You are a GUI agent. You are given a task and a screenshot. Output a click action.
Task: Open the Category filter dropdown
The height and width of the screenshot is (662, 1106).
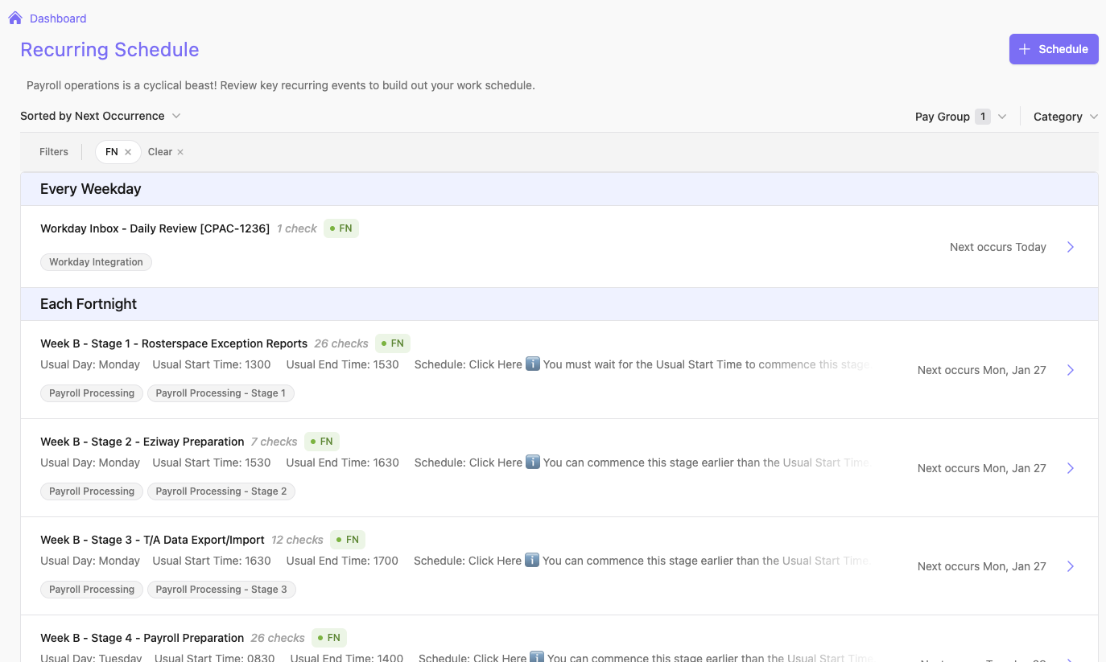click(1066, 117)
